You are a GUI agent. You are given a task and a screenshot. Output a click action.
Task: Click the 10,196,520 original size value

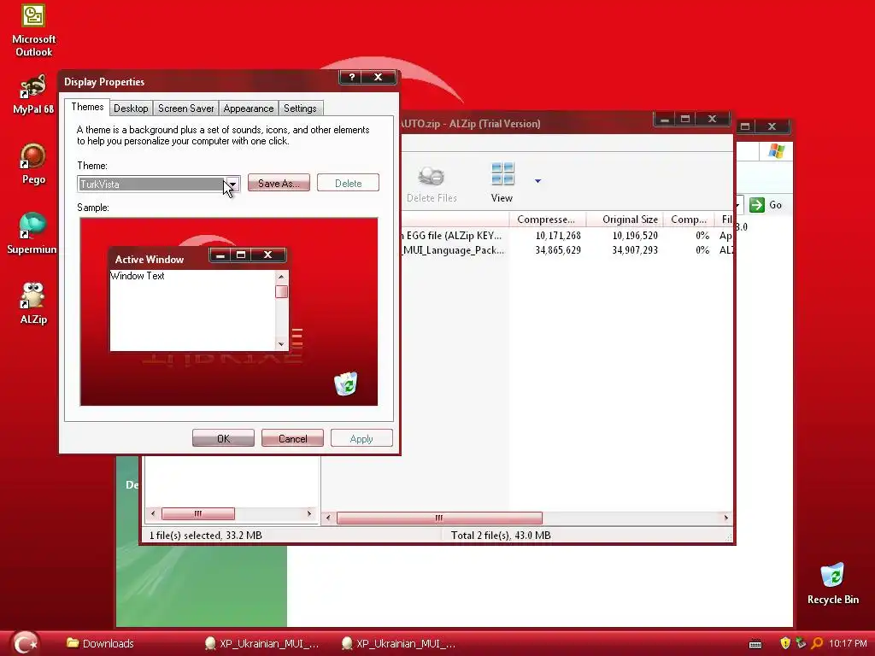pyautogui.click(x=635, y=236)
